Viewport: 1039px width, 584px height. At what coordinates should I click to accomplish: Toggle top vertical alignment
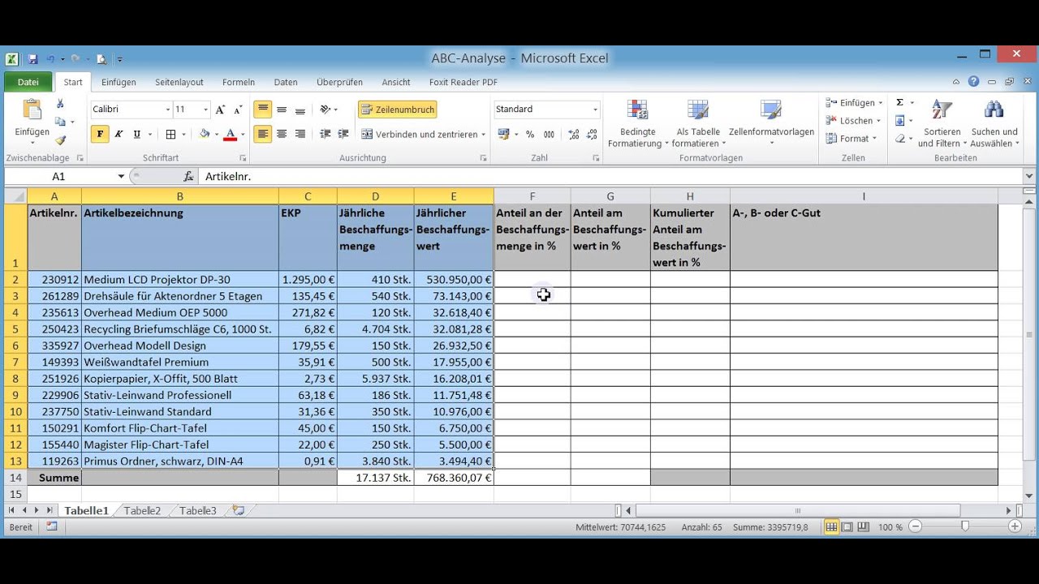(262, 109)
